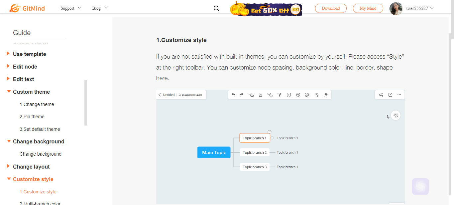Viewport: 454px width, 205px height.
Task: Open the 2.Pin theme guide link
Action: [x=32, y=117]
